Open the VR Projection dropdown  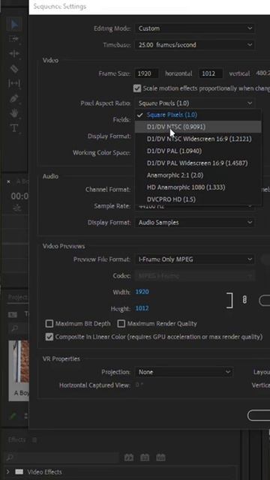pos(184,372)
